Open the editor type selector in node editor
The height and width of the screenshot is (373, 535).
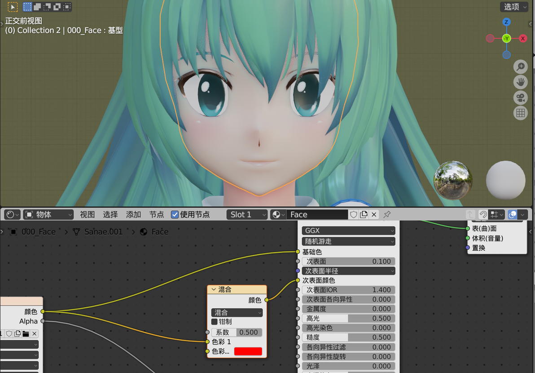click(13, 214)
